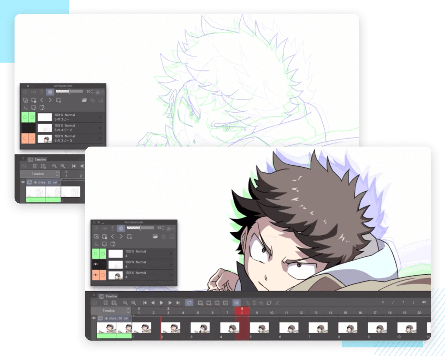Adjust opacity slider in front Animation cels panel
The height and width of the screenshot is (356, 445).
point(140,228)
